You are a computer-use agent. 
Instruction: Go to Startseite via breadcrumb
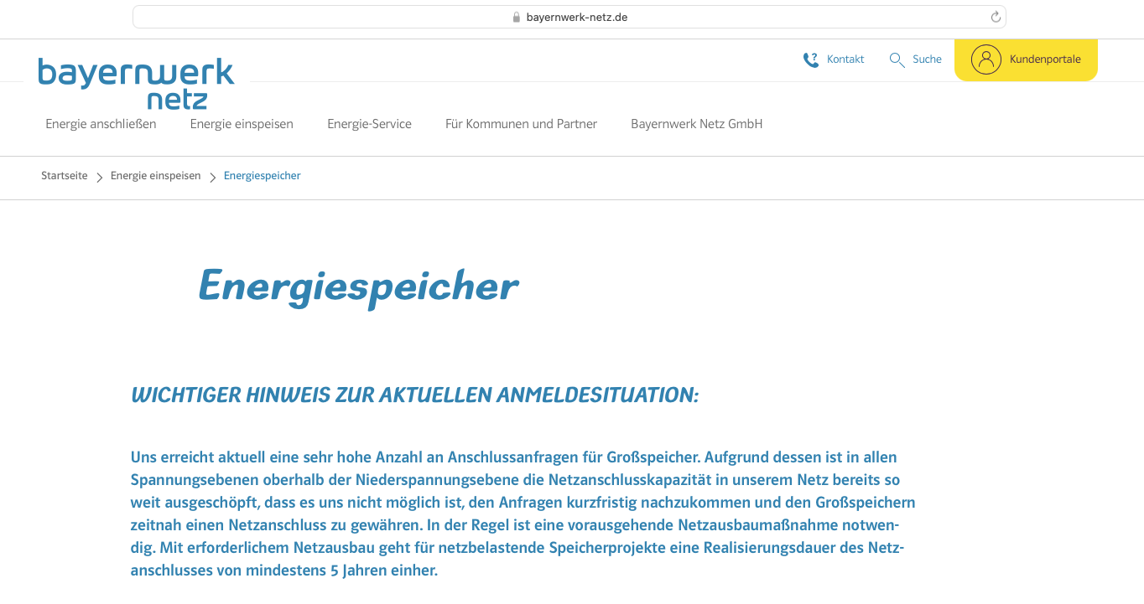pyautogui.click(x=65, y=176)
